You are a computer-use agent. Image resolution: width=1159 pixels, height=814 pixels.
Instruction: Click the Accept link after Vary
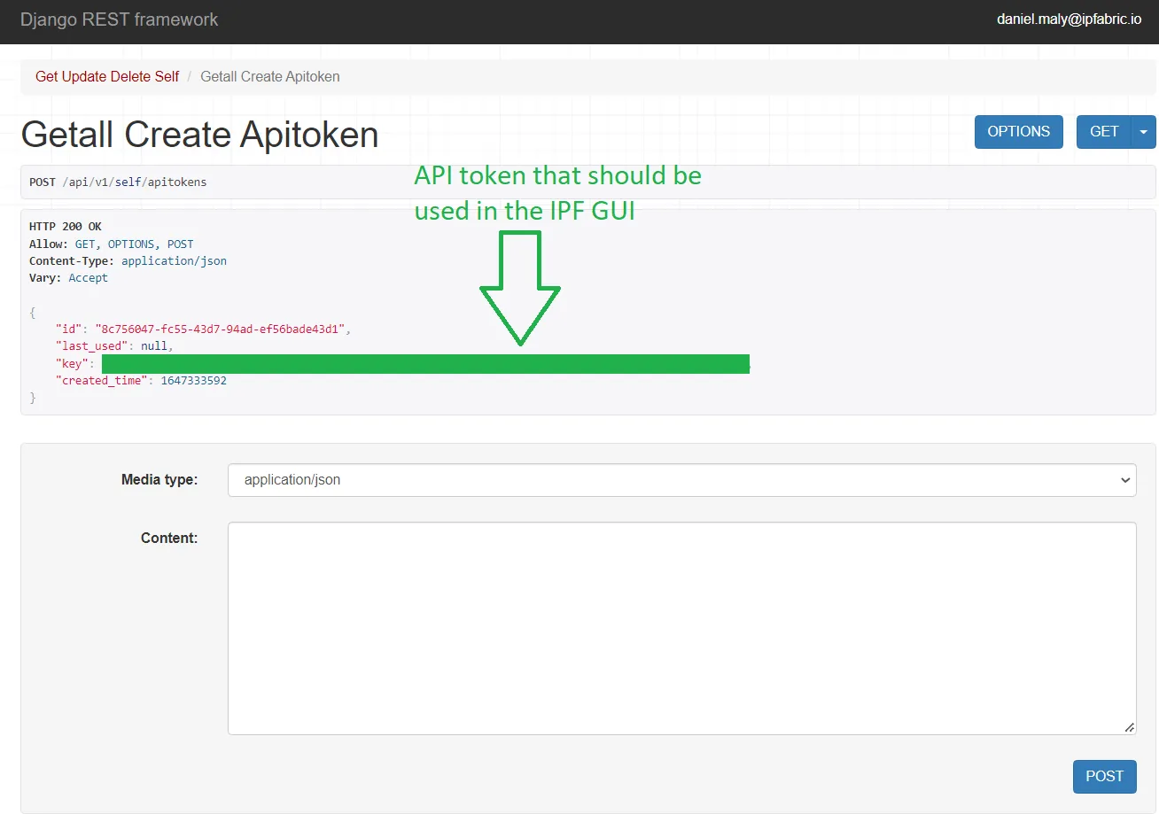pyautogui.click(x=89, y=277)
